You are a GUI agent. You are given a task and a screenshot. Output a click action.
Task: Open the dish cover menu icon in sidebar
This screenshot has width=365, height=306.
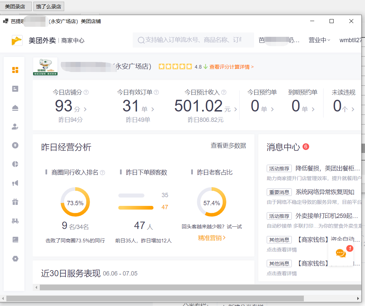15,108
